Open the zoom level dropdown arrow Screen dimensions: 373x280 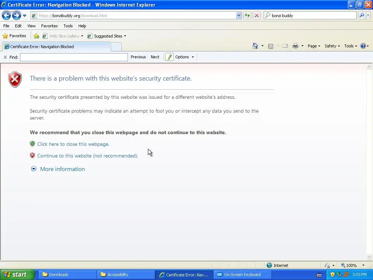(x=363, y=265)
